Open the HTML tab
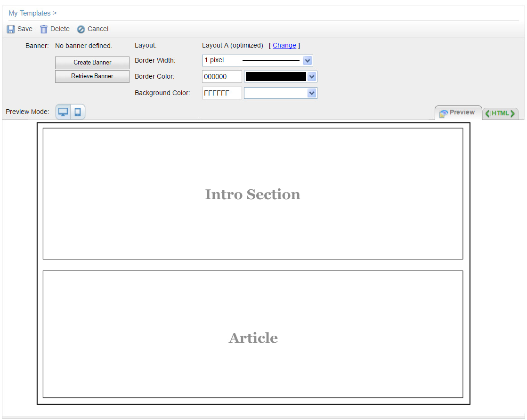This screenshot has width=527, height=420. 500,113
